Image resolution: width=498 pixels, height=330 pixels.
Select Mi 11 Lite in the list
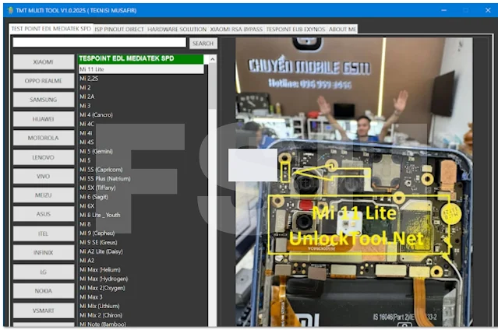[141, 69]
